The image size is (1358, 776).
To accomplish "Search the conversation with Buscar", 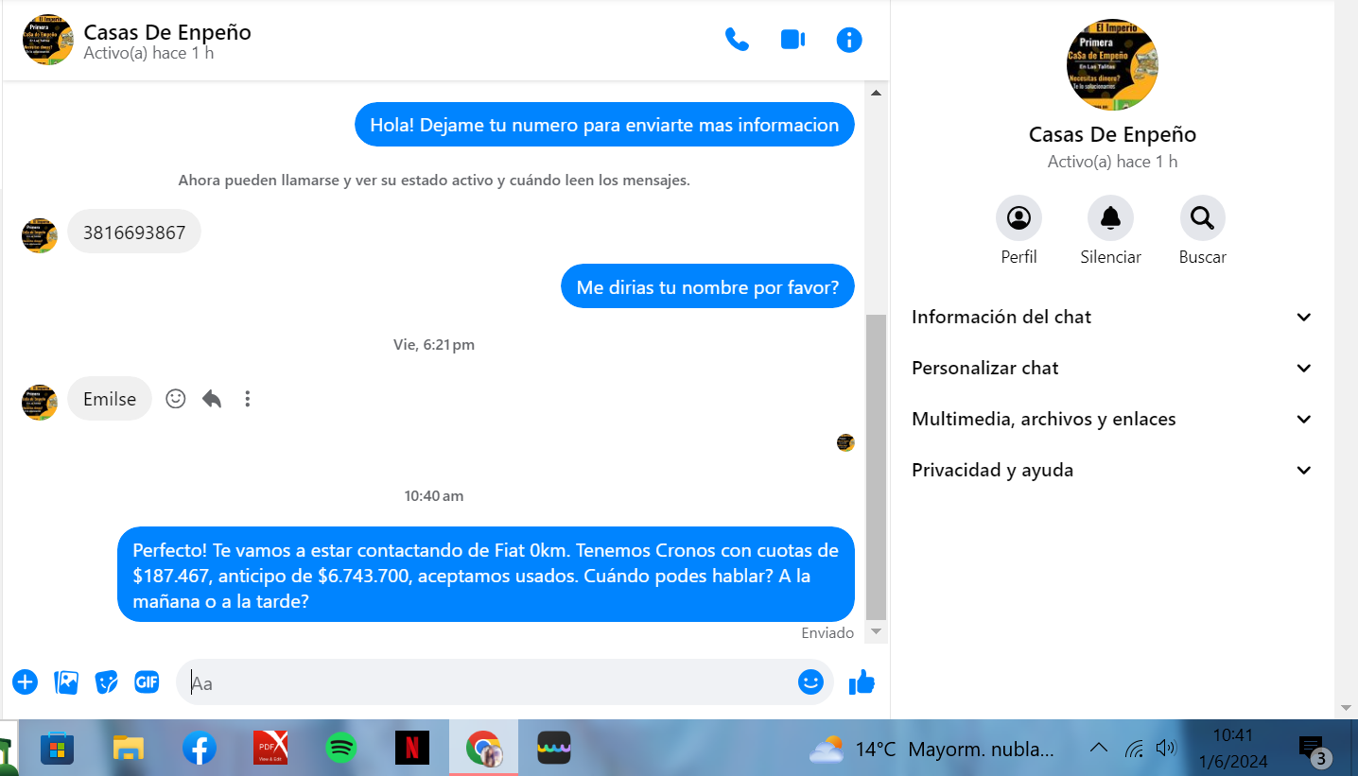I will [x=1202, y=218].
